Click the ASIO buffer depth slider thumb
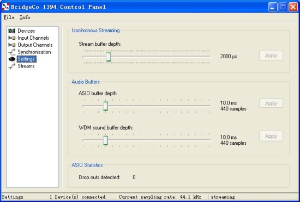This screenshot has height=202, width=300. pyautogui.click(x=105, y=106)
